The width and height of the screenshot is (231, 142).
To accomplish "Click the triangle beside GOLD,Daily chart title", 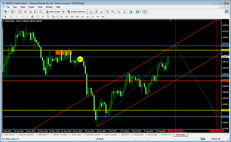I will tap(4, 21).
